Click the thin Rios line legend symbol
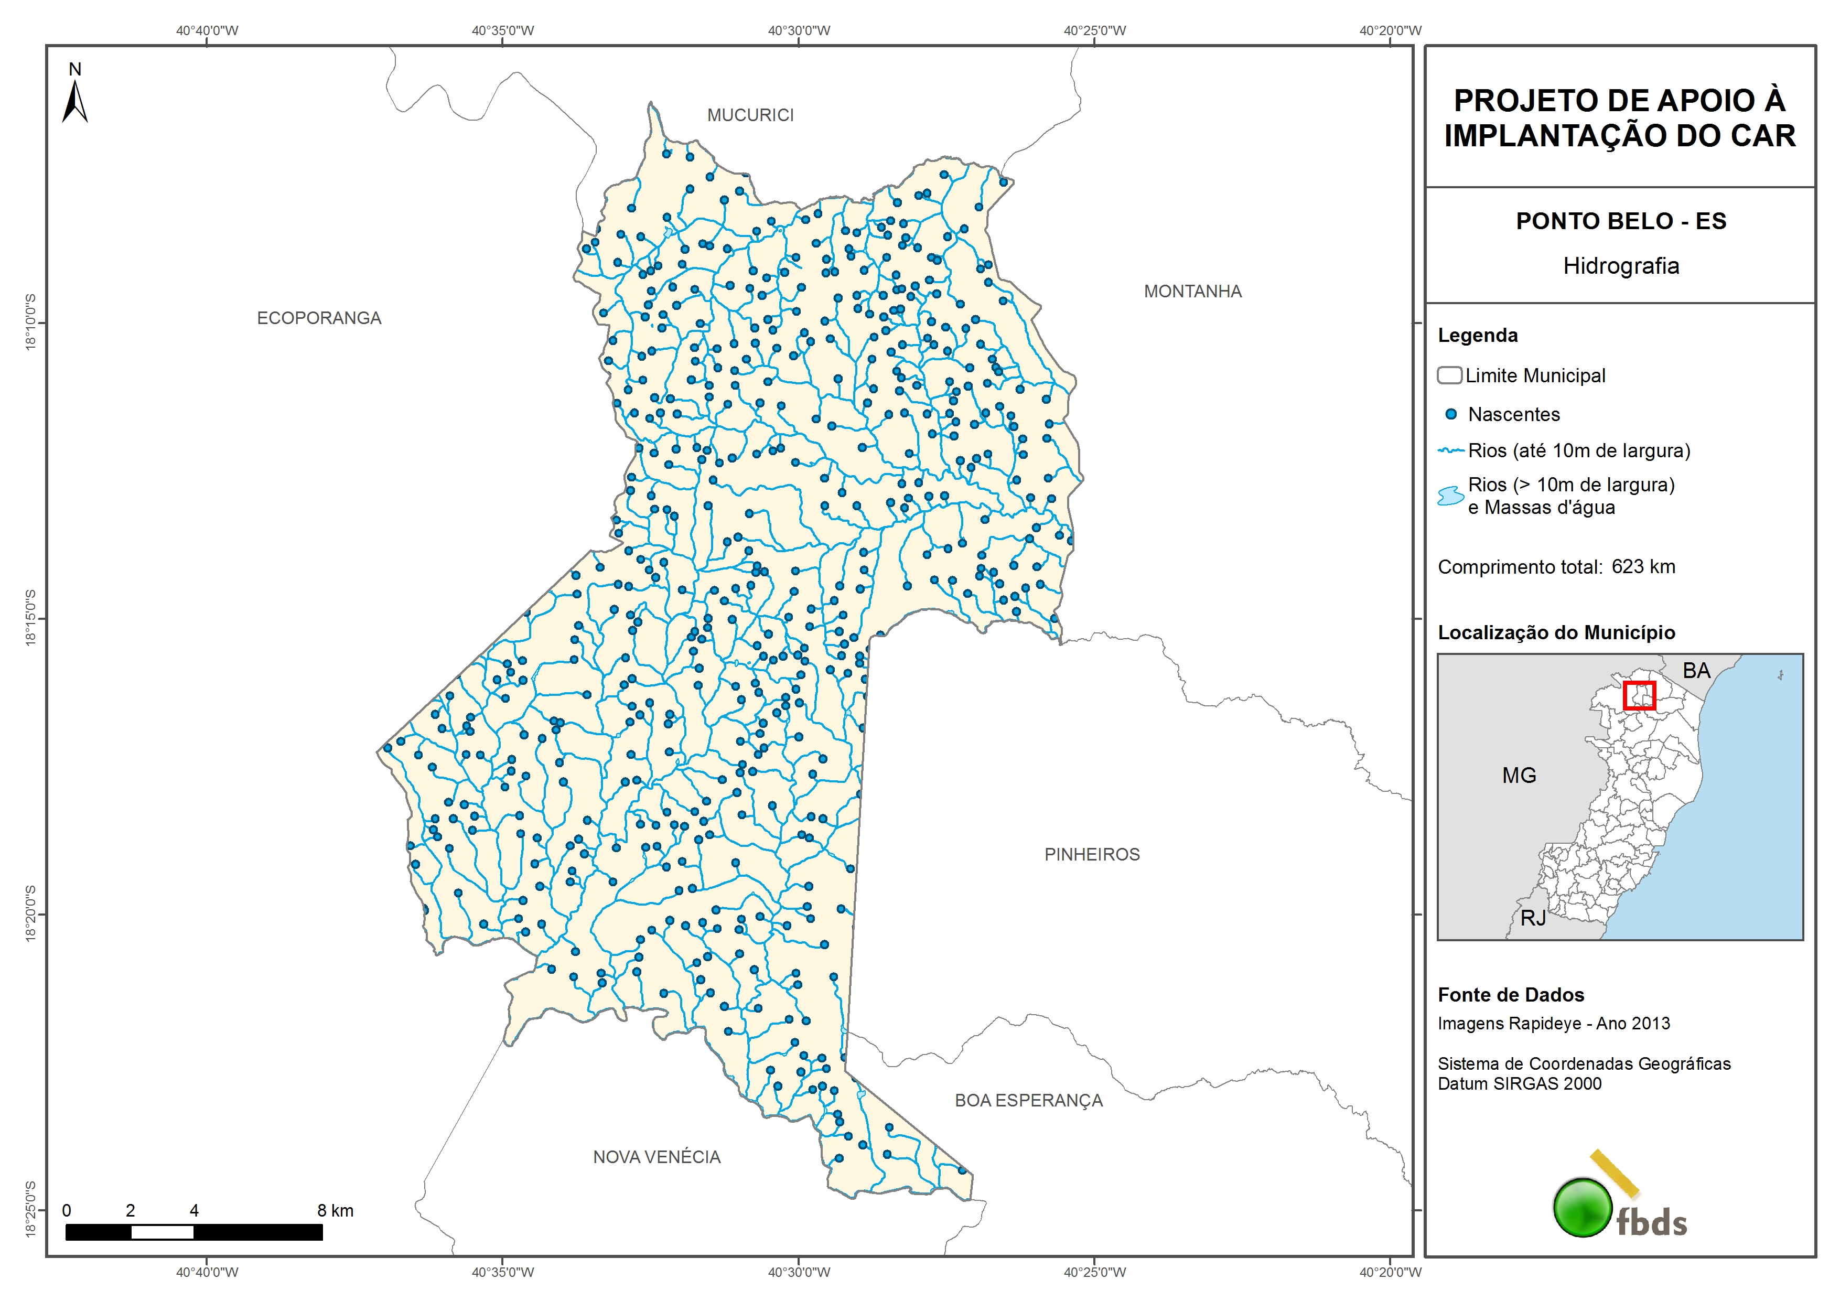This screenshot has width=1840, height=1301. [x=1450, y=450]
